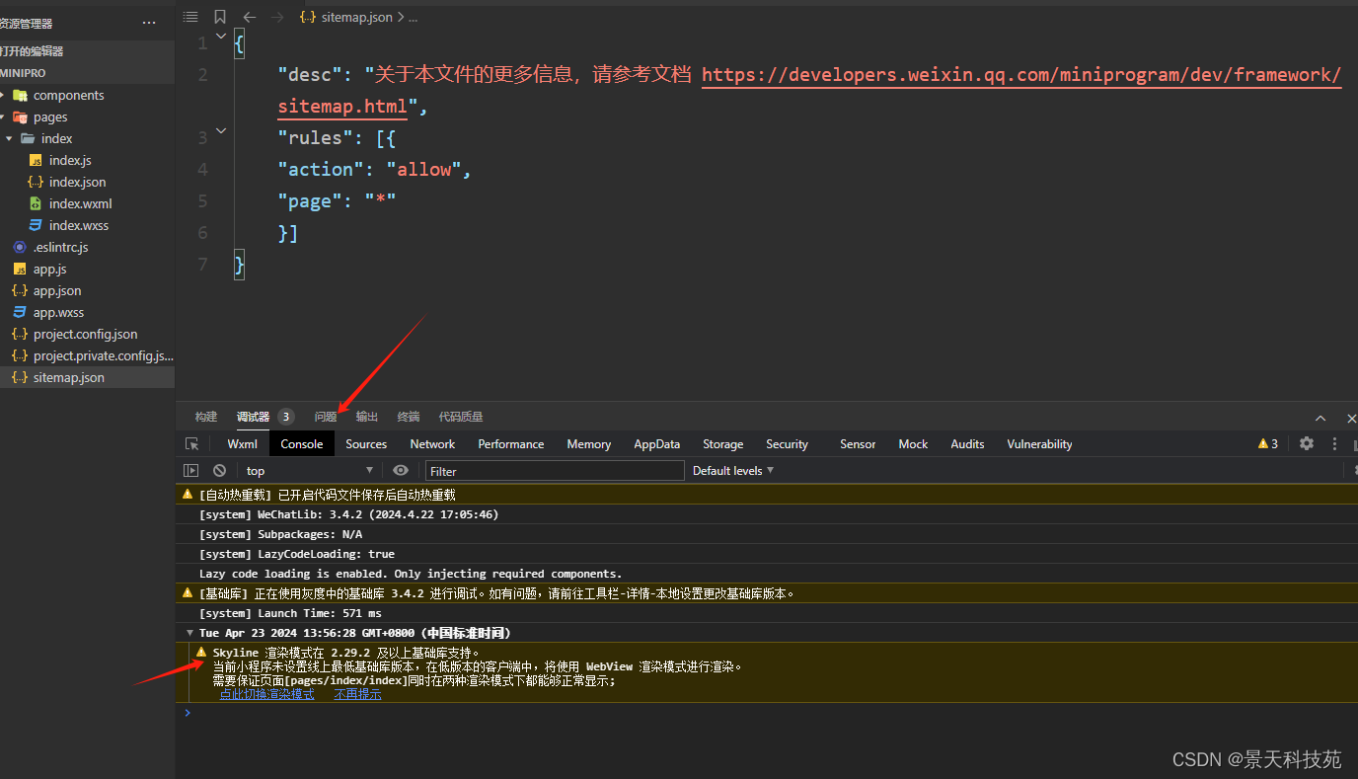Go forward with the right arrow icon
The height and width of the screenshot is (779, 1358).
click(277, 17)
